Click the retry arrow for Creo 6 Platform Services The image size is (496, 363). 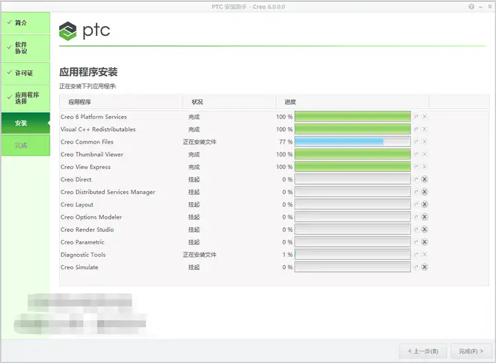[x=416, y=117]
